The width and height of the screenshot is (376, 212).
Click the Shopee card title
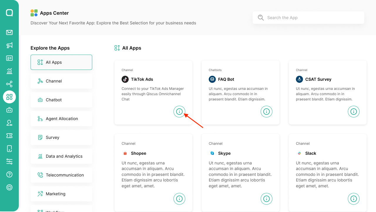tap(139, 153)
